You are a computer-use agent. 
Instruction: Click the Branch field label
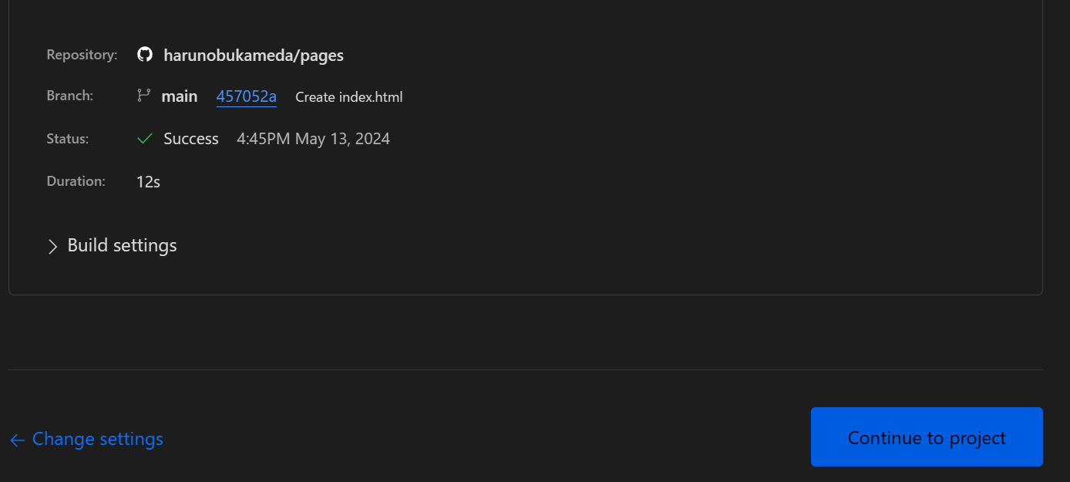coord(69,96)
